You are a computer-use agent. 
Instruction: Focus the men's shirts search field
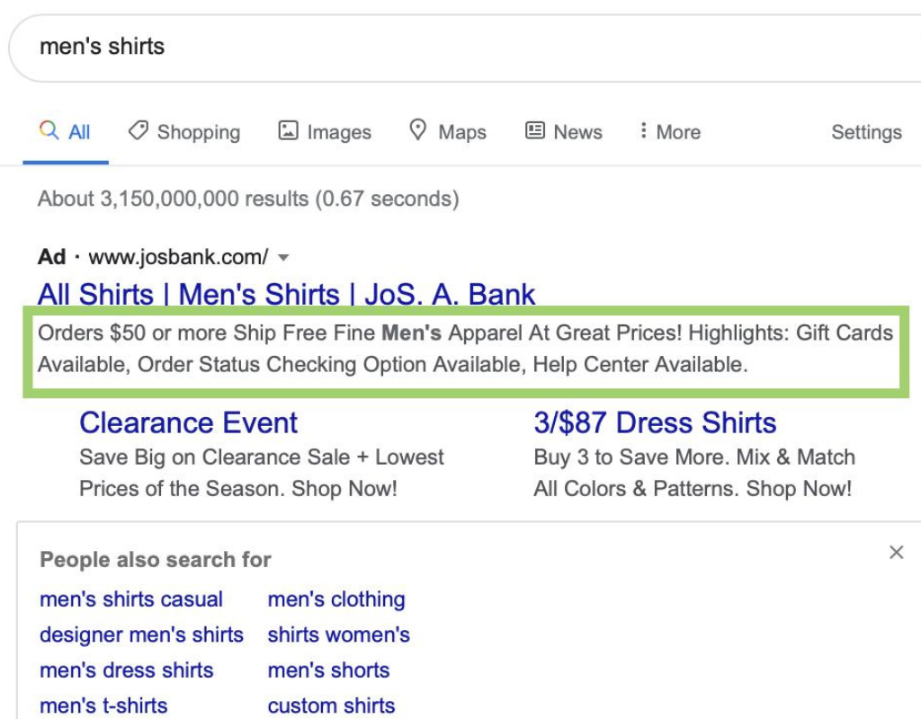point(464,47)
